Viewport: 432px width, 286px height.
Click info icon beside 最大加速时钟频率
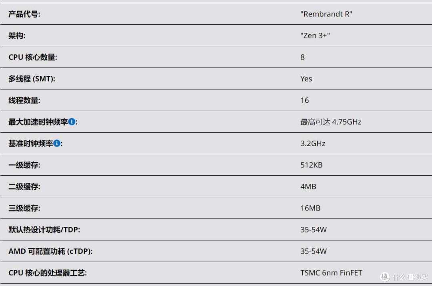coord(72,121)
